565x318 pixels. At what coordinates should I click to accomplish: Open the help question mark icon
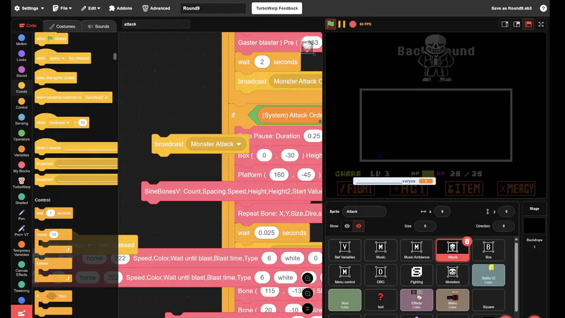(x=544, y=8)
